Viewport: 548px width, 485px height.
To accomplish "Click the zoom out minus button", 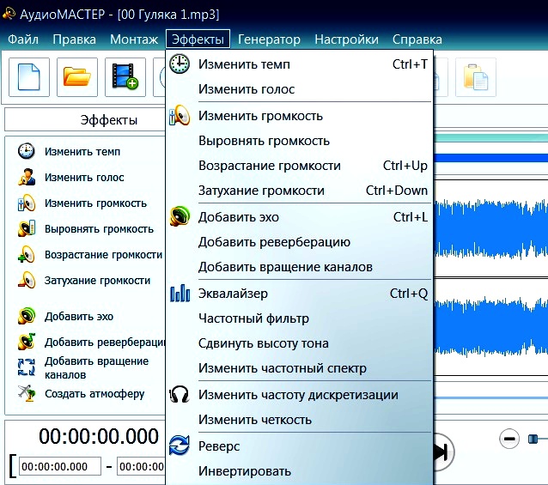I will click(509, 439).
